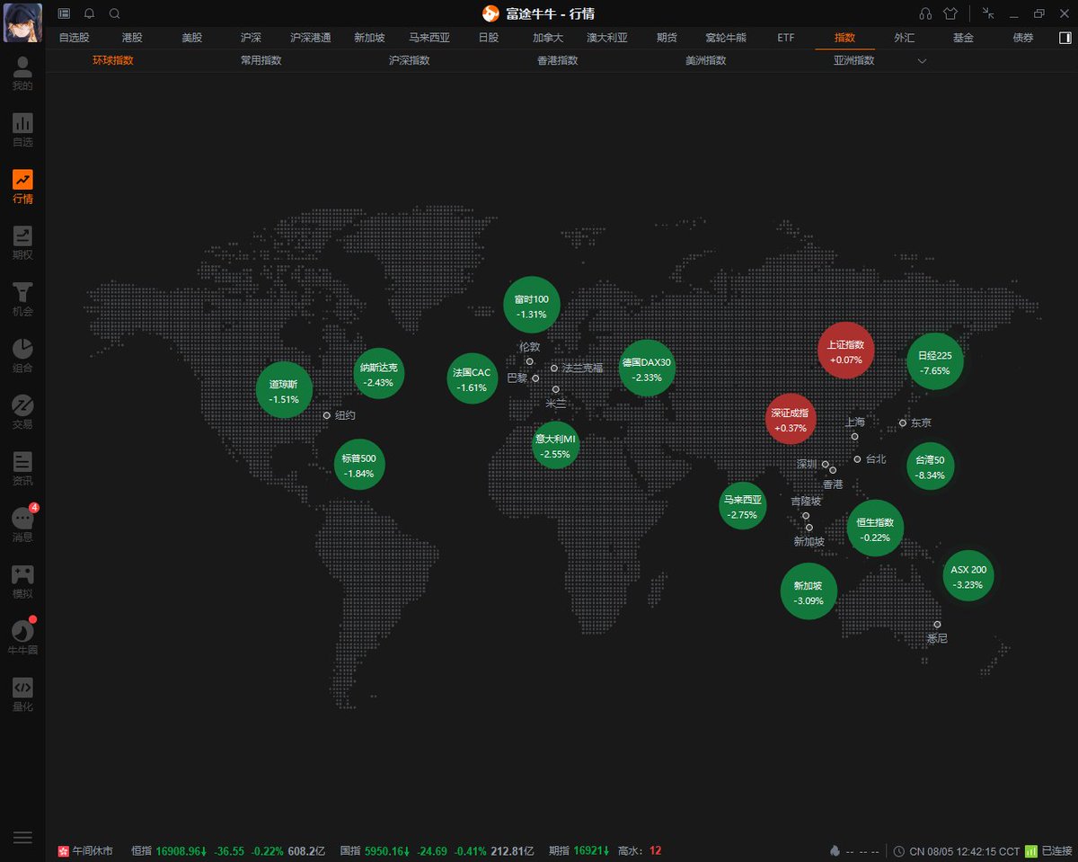Open 深证成指 red bubble

pyautogui.click(x=791, y=419)
